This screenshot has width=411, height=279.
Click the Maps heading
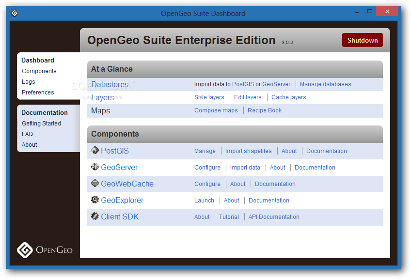(x=100, y=111)
